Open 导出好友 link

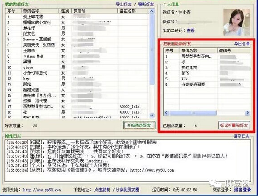coord(124,4)
